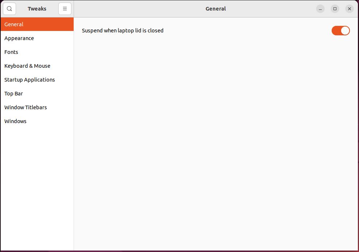Minimize the Tweaks window
The image size is (359, 252).
point(320,9)
